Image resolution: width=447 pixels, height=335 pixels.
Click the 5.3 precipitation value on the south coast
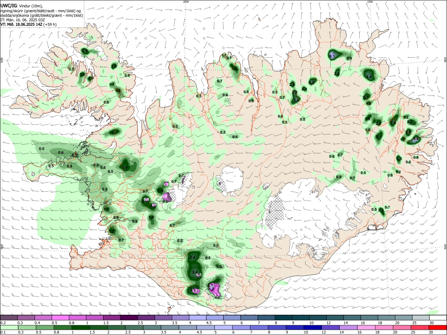212,286
